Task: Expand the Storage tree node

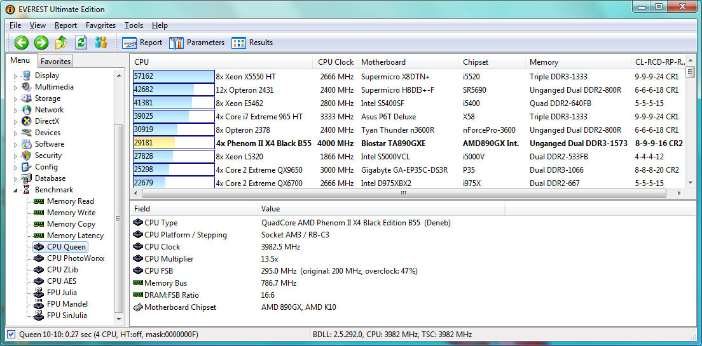Action: [x=16, y=99]
